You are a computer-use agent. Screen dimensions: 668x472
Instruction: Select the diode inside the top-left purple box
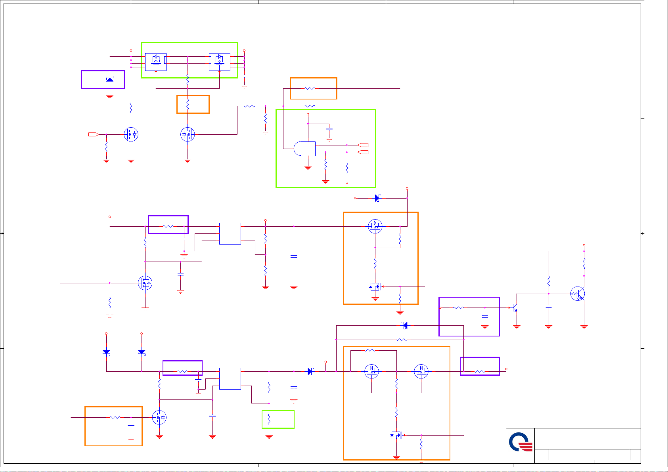pos(110,80)
